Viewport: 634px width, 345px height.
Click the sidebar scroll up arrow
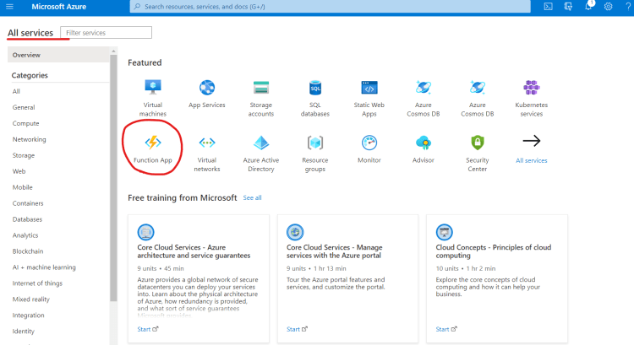(x=113, y=51)
